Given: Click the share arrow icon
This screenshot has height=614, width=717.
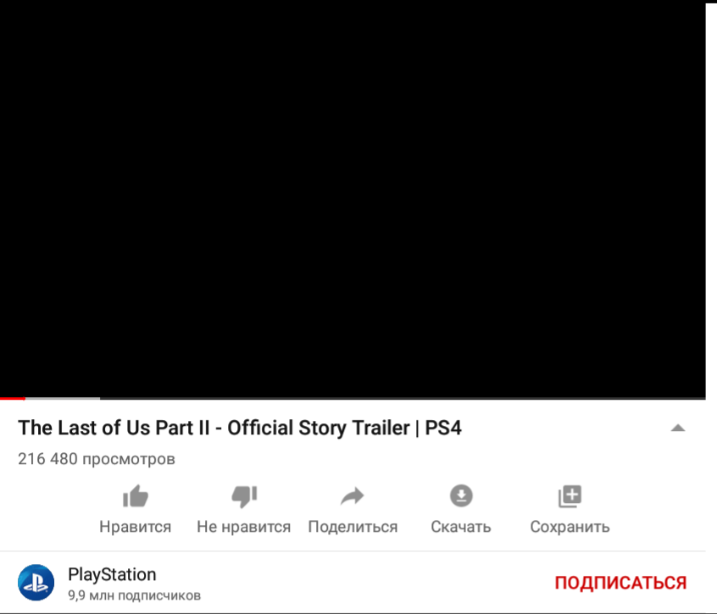Looking at the screenshot, I should pos(352,496).
